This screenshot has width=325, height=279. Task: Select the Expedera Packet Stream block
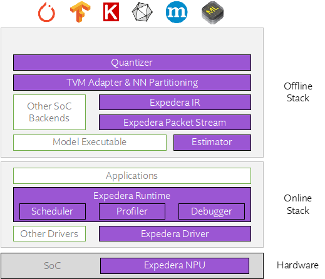(x=175, y=122)
